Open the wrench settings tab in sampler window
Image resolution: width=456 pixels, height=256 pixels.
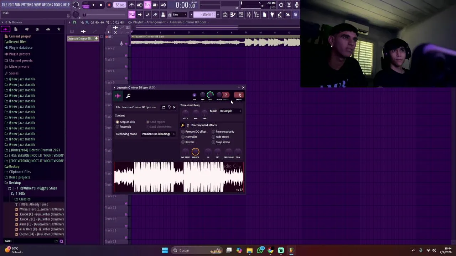(128, 96)
